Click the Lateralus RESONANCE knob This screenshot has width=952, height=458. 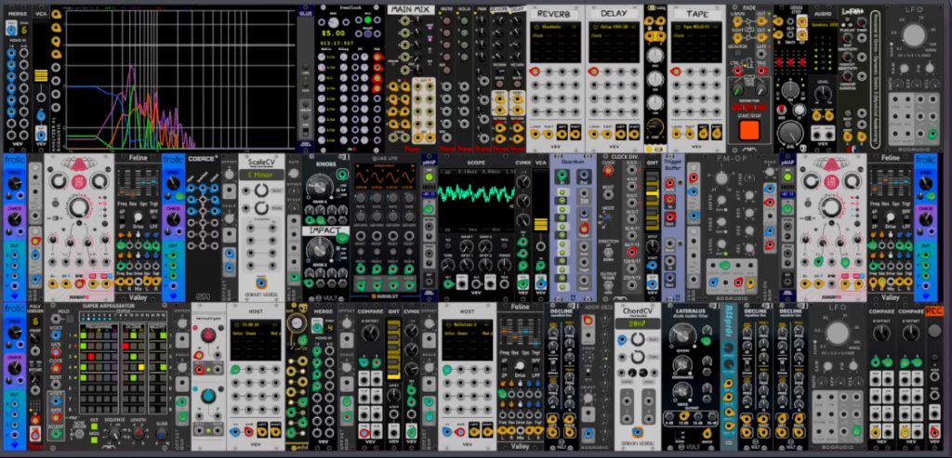click(681, 363)
